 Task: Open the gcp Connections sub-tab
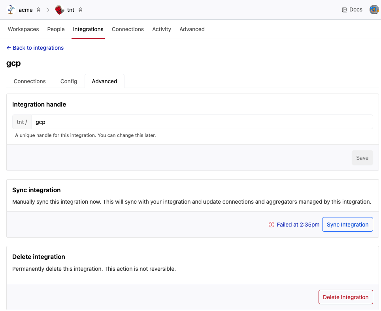[30, 81]
